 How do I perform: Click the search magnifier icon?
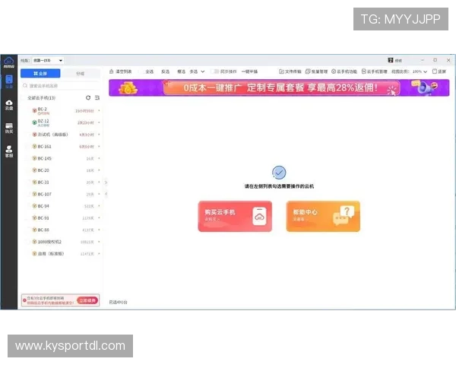25,86
